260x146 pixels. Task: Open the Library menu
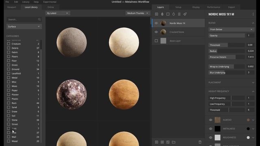(x=26, y=2)
